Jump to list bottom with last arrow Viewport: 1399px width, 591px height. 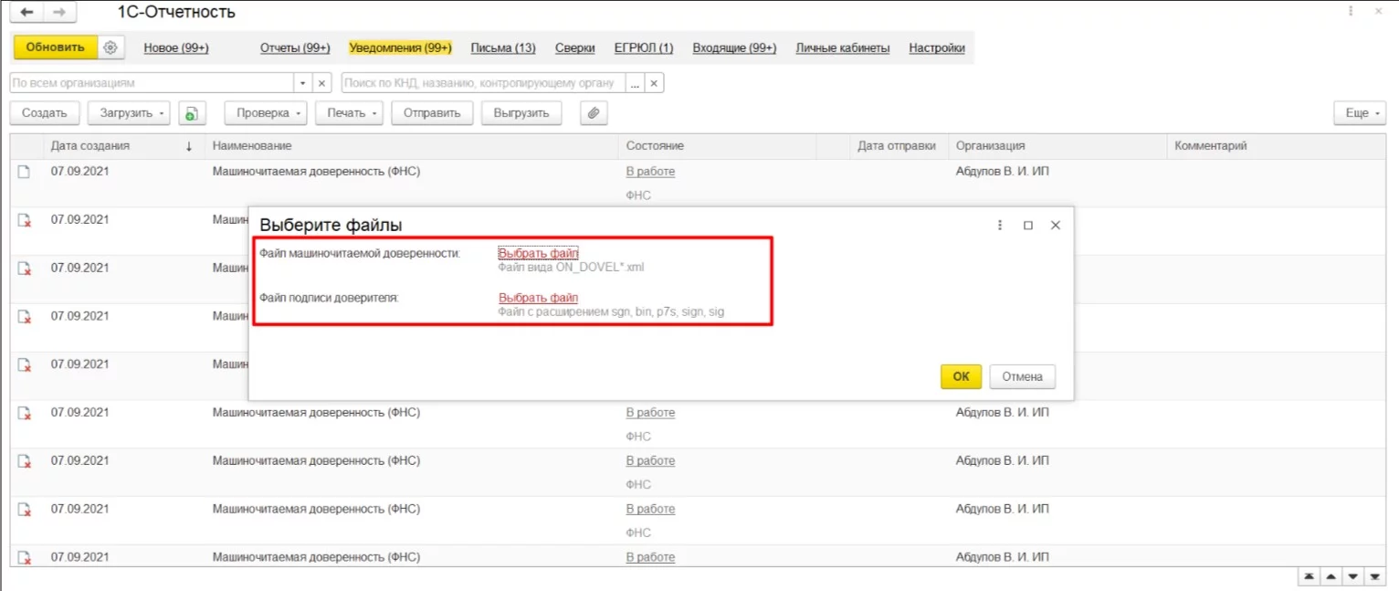[x=1373, y=577]
